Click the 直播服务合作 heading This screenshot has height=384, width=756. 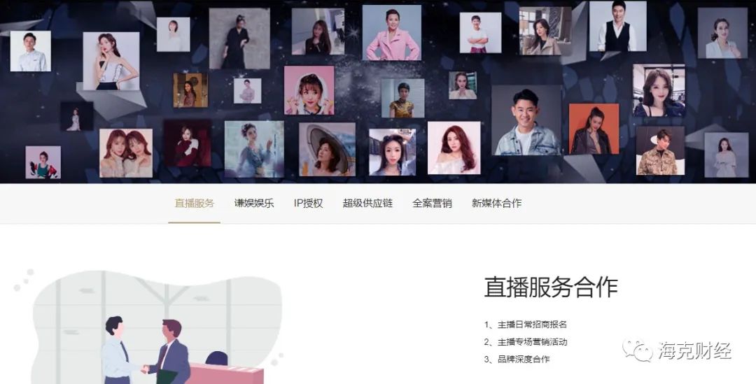(x=551, y=287)
